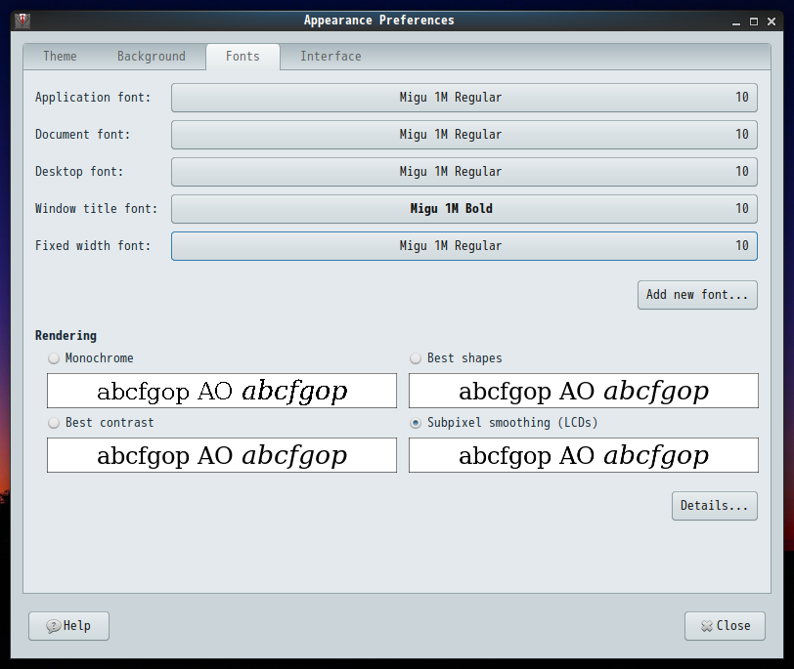Click the Desktop font: label
This screenshot has width=794, height=669.
tap(79, 172)
